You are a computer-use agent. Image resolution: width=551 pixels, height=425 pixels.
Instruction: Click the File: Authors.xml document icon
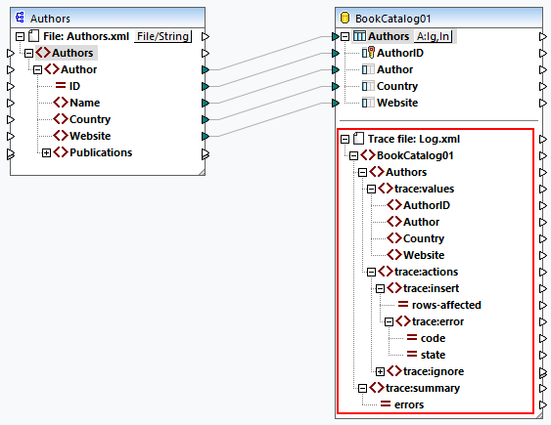coord(33,36)
